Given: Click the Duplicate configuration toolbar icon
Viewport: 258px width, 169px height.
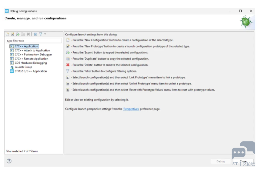Looking at the screenshot, I should coord(23,34).
